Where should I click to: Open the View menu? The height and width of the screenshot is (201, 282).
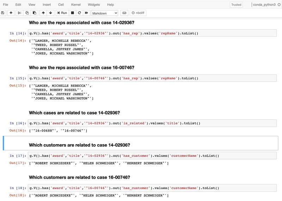[32, 5]
